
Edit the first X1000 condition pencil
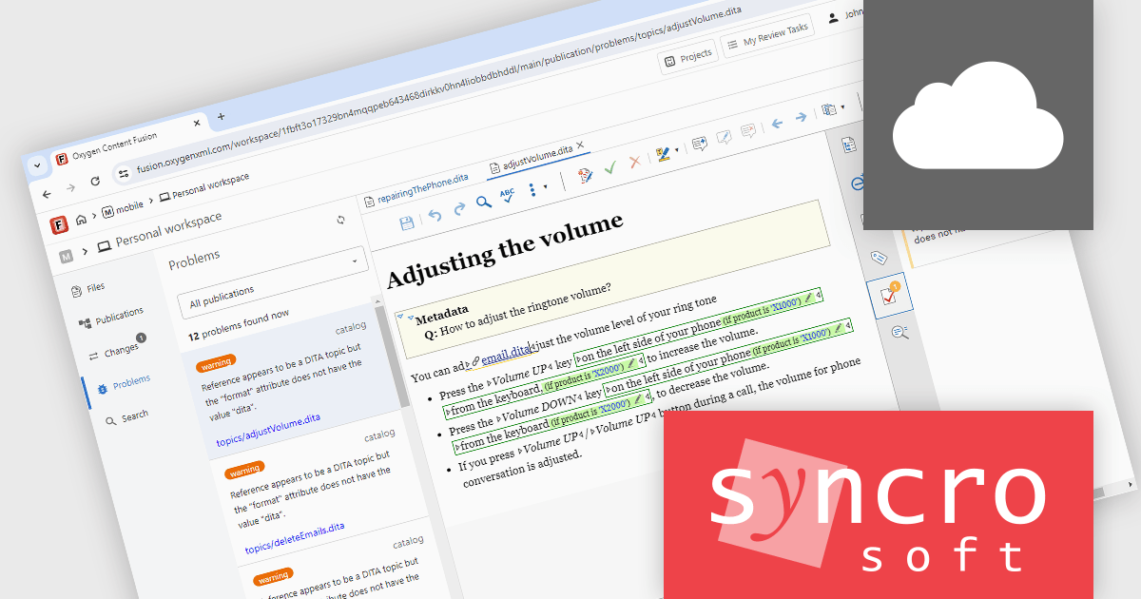[808, 297]
